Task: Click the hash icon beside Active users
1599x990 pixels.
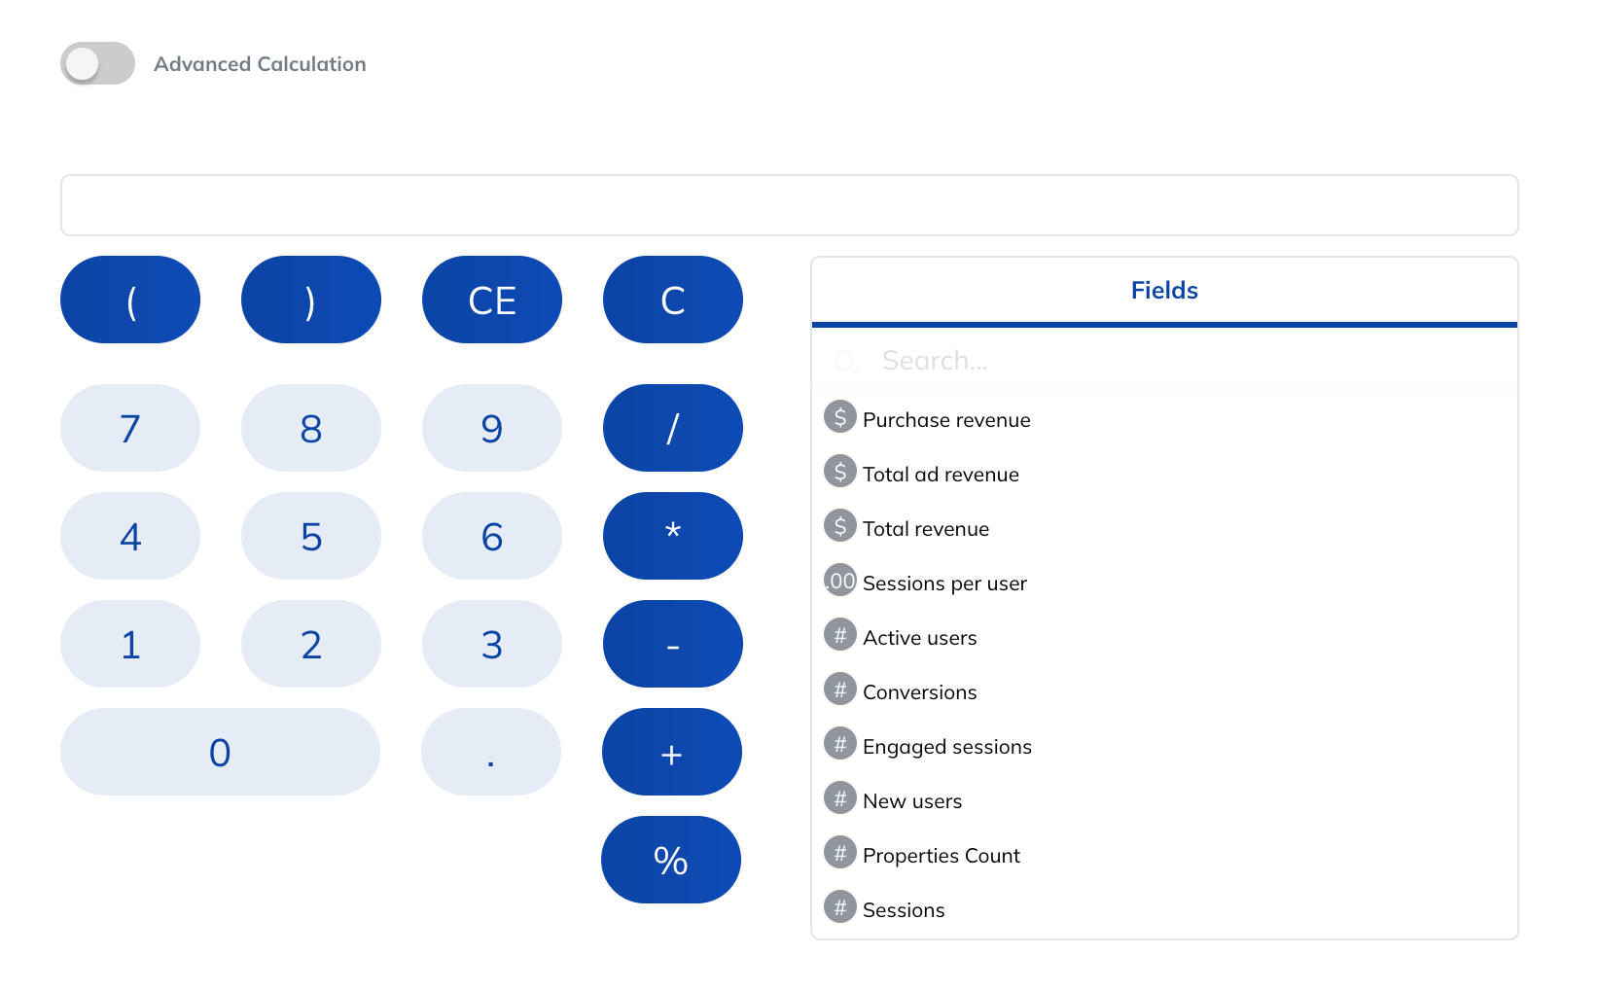Action: point(840,635)
